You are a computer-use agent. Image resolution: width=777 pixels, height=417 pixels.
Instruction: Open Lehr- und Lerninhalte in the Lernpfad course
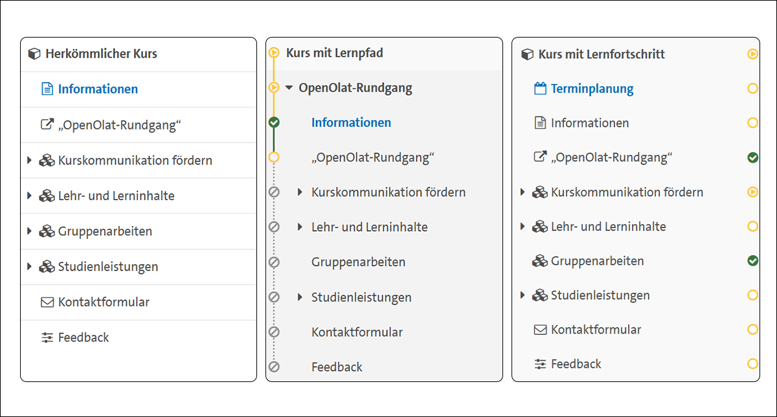pyautogui.click(x=369, y=227)
